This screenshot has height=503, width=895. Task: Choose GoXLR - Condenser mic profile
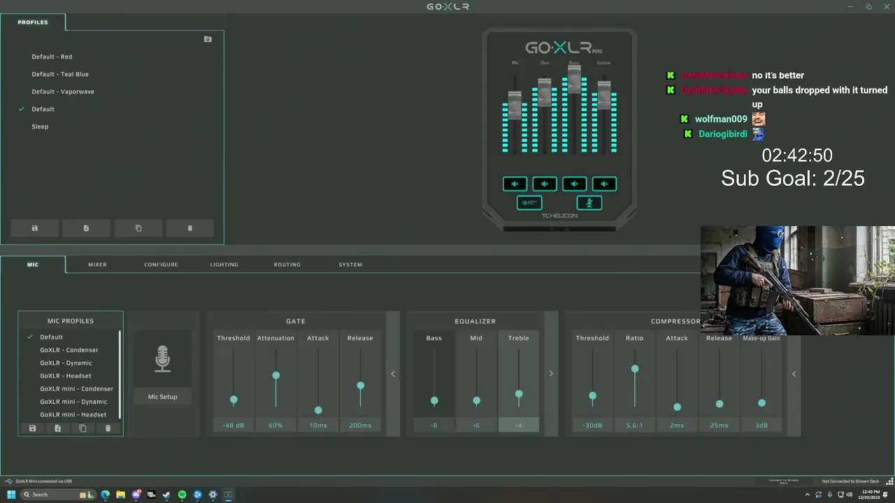tap(69, 350)
